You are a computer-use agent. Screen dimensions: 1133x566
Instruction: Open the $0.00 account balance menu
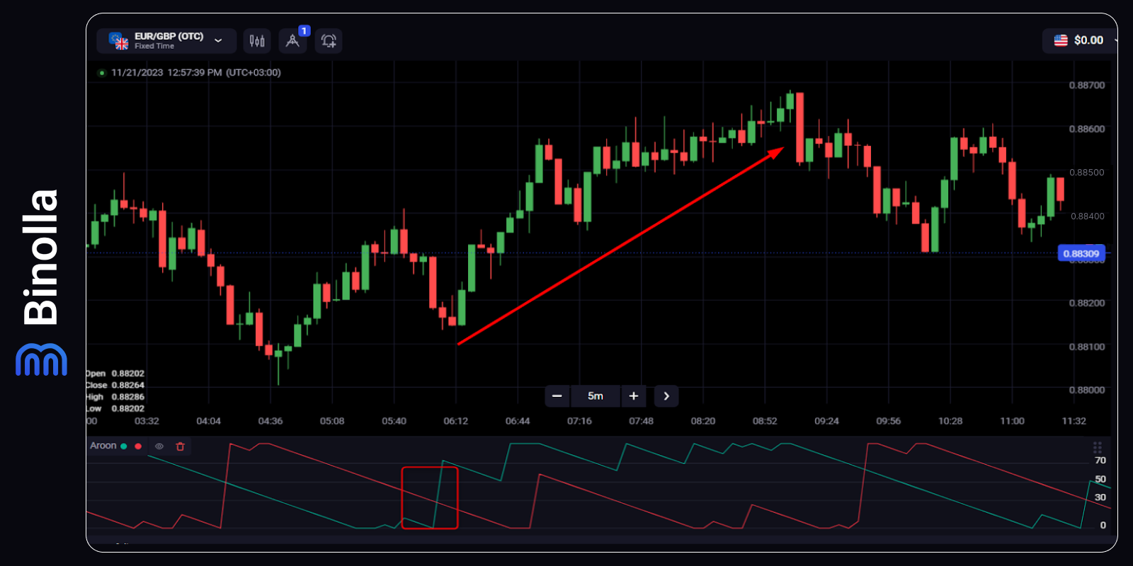1079,40
